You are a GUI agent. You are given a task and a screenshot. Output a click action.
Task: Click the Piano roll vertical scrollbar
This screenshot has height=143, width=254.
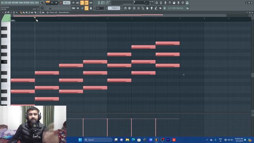click(252, 75)
